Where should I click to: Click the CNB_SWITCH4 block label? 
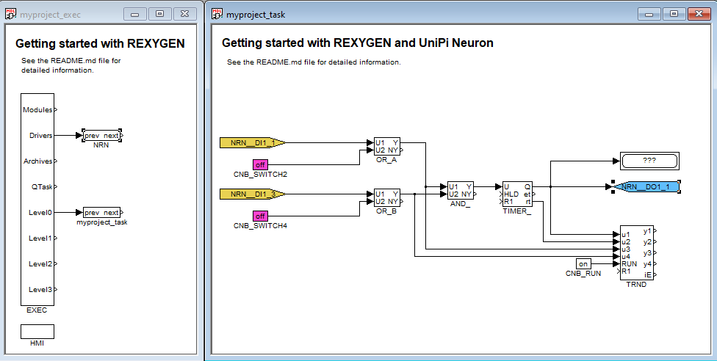[x=260, y=226]
